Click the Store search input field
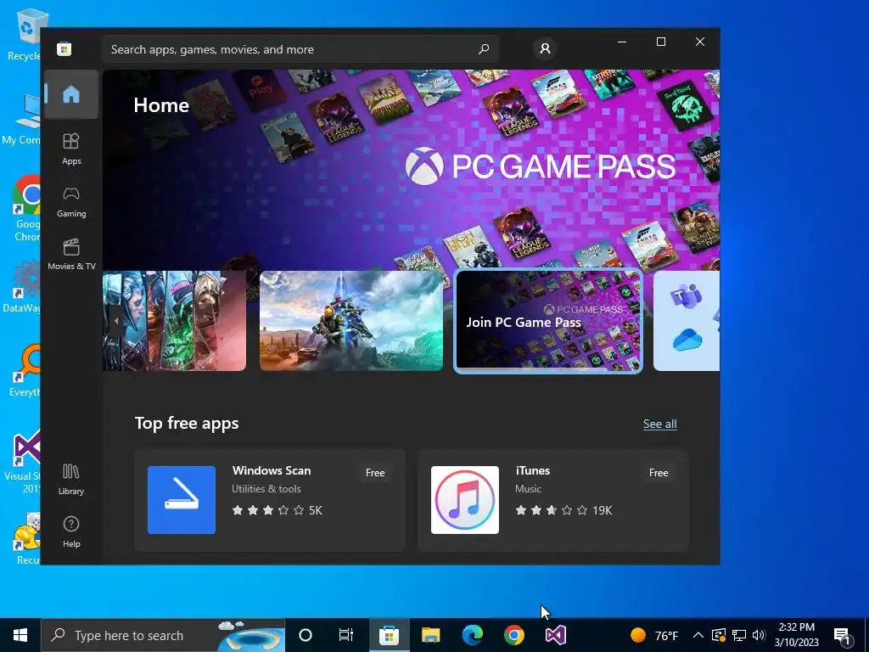Image resolution: width=869 pixels, height=652 pixels. [x=300, y=49]
